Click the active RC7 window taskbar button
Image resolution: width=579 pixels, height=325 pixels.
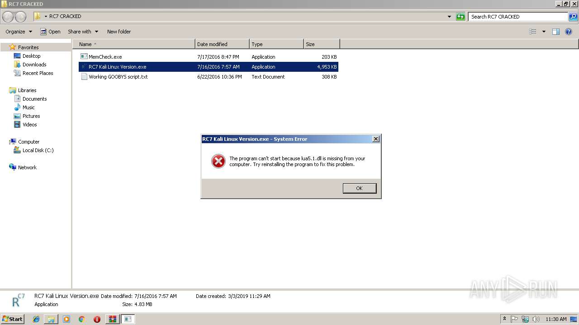pyautogui.click(x=128, y=319)
